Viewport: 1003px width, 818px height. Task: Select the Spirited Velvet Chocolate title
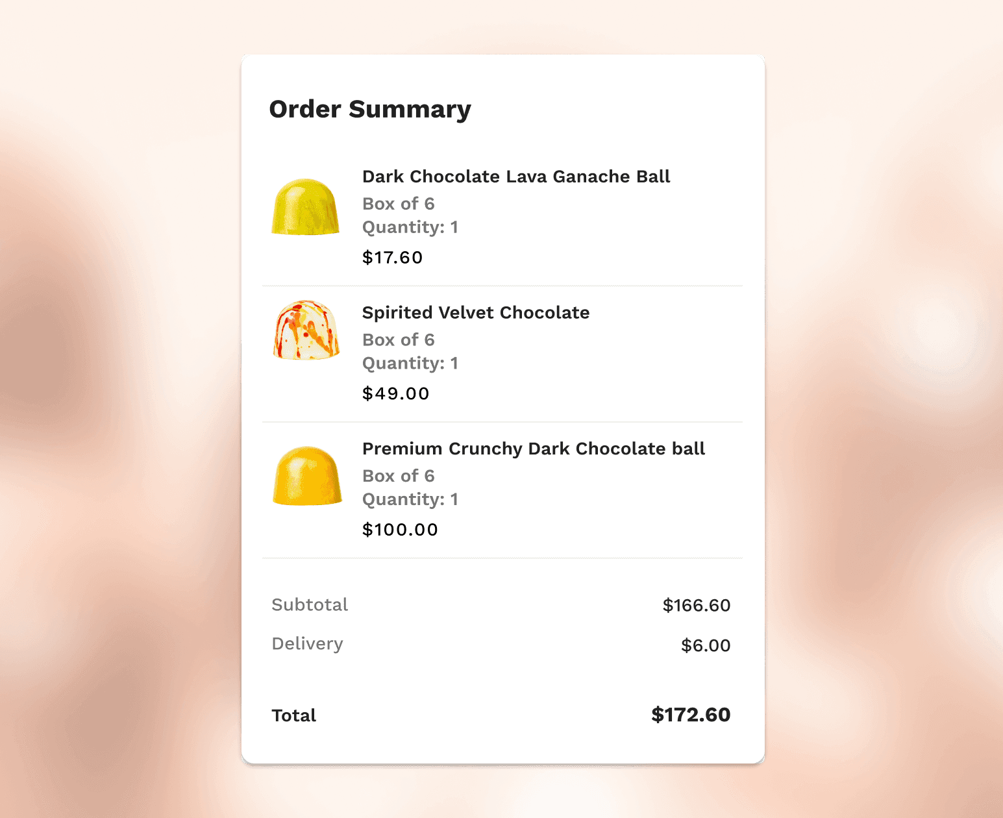(476, 313)
